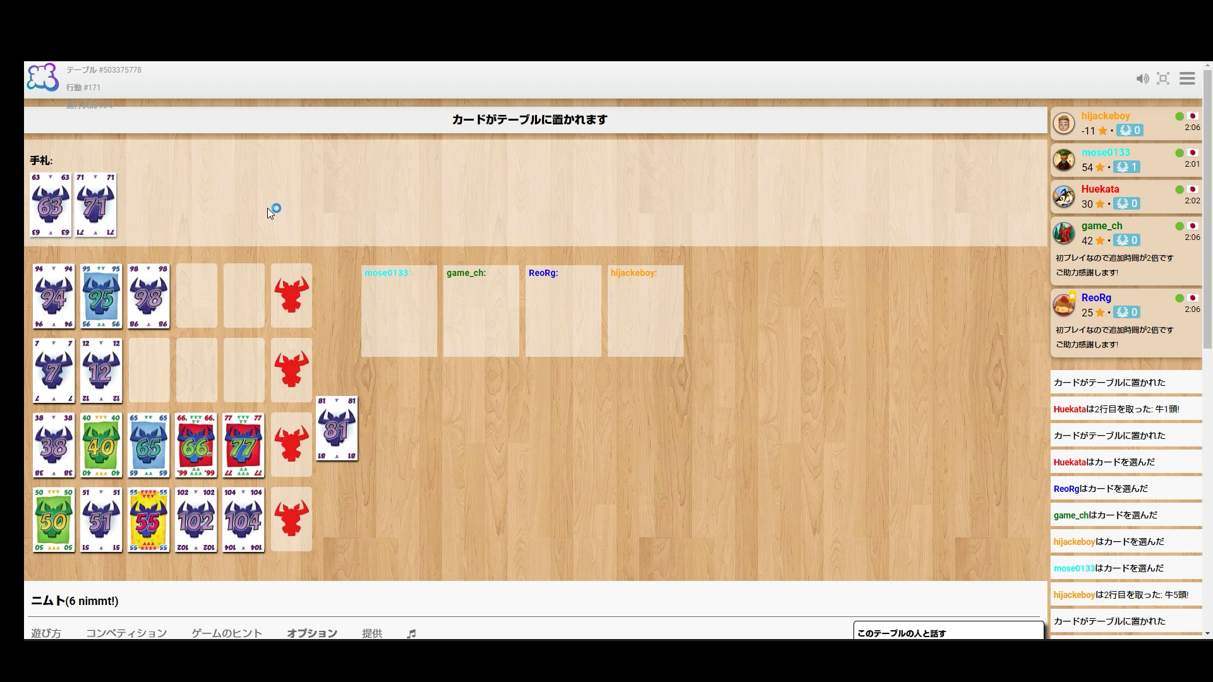Click log entry Huekataは2行目を取った: 牛1頭!

(1126, 409)
